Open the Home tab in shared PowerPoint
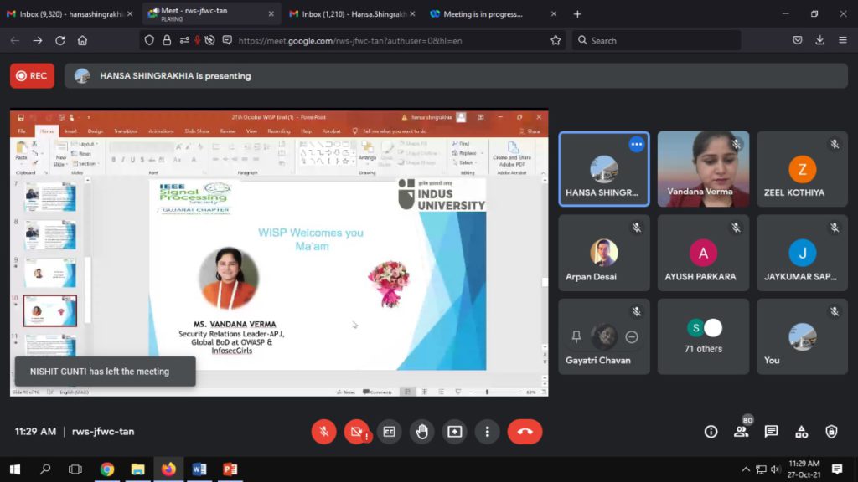Image resolution: width=858 pixels, height=482 pixels. [x=47, y=131]
